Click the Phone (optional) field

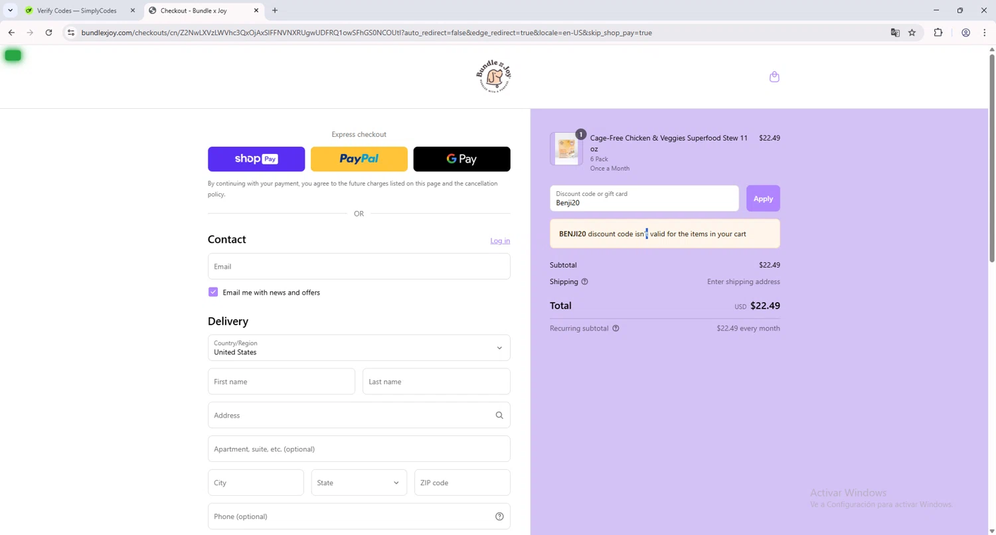(359, 516)
